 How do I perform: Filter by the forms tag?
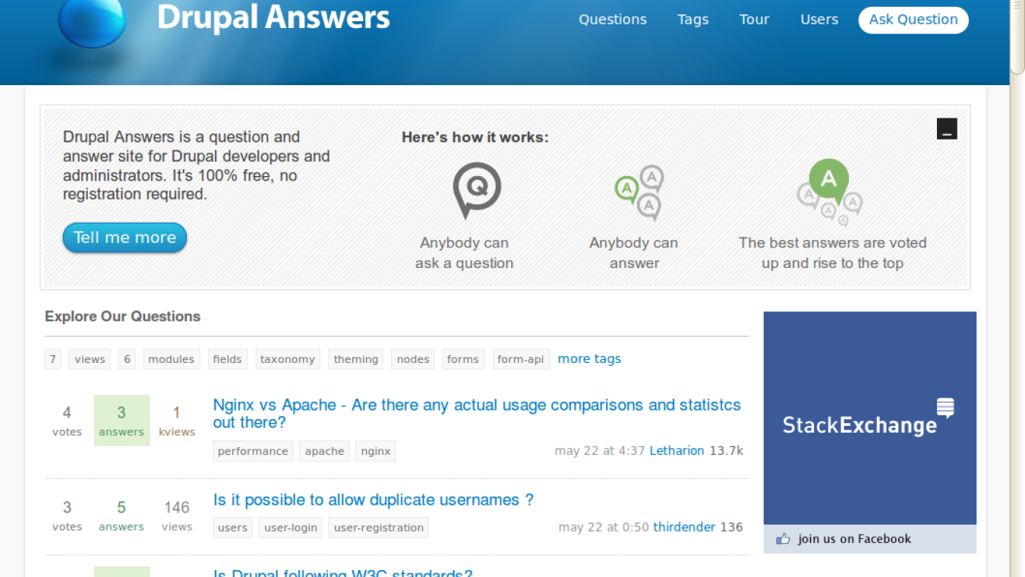click(463, 359)
